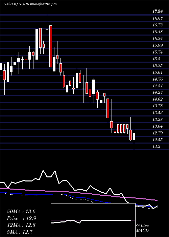Click the 5MA : 12.7 readout
The image size is (169, 237).
[20, 232]
